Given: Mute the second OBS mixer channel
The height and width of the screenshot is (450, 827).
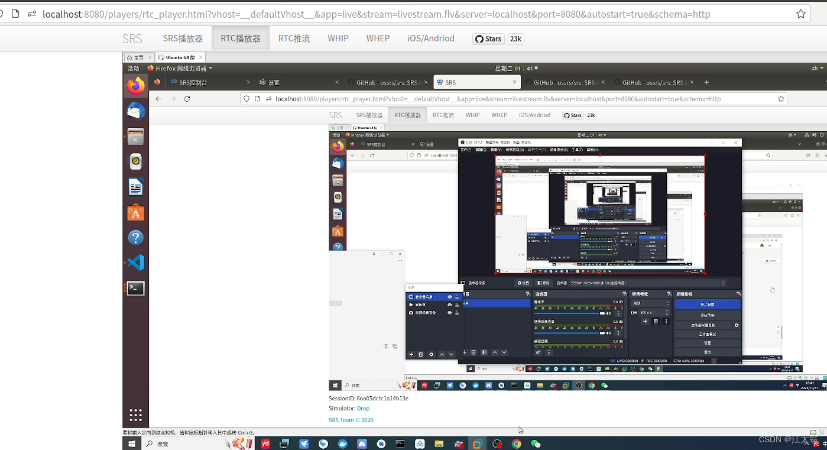Looking at the screenshot, I should click(609, 333).
